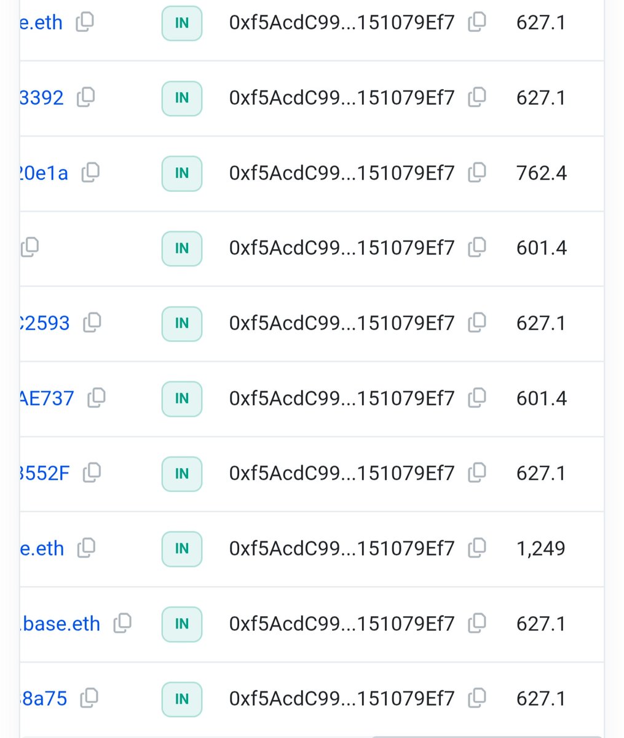Copy recipient address in the 20e1a row
624x738 pixels.
pyautogui.click(x=476, y=172)
